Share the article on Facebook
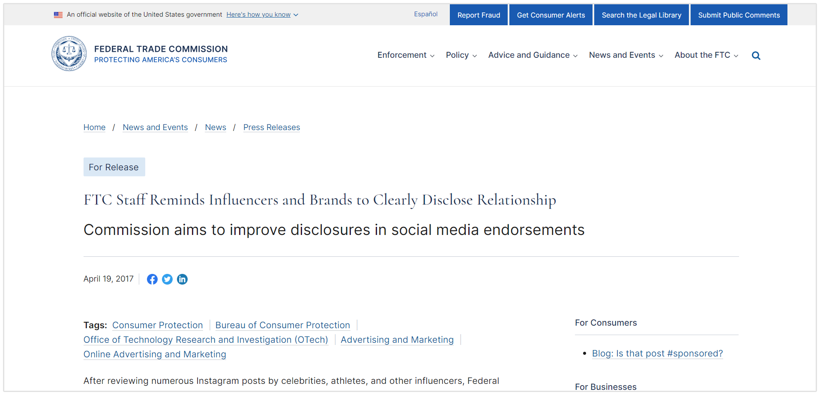Screen dimensions: 820x395 (x=152, y=279)
